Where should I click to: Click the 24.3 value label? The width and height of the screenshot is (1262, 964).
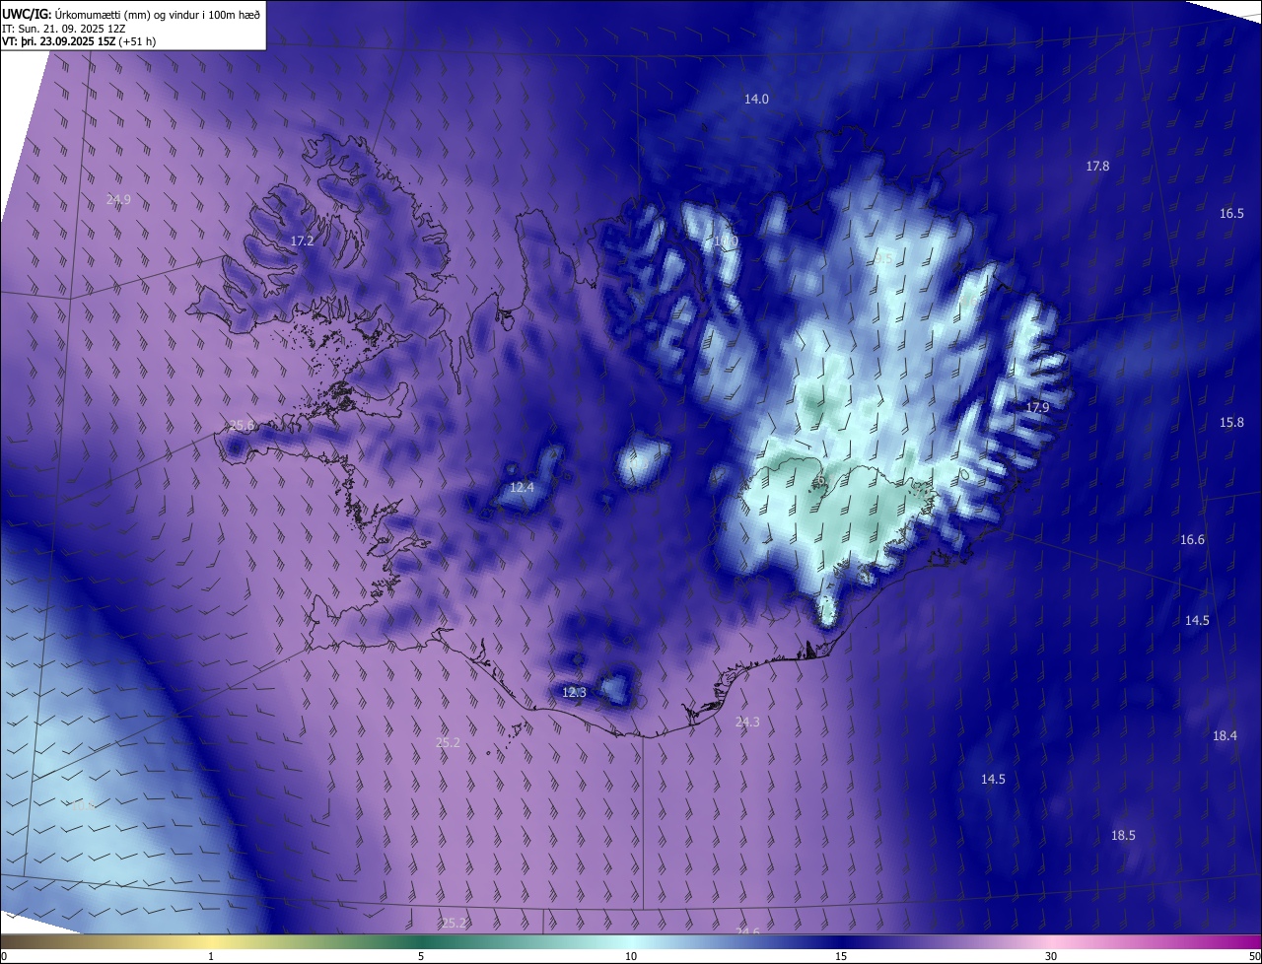tap(747, 723)
